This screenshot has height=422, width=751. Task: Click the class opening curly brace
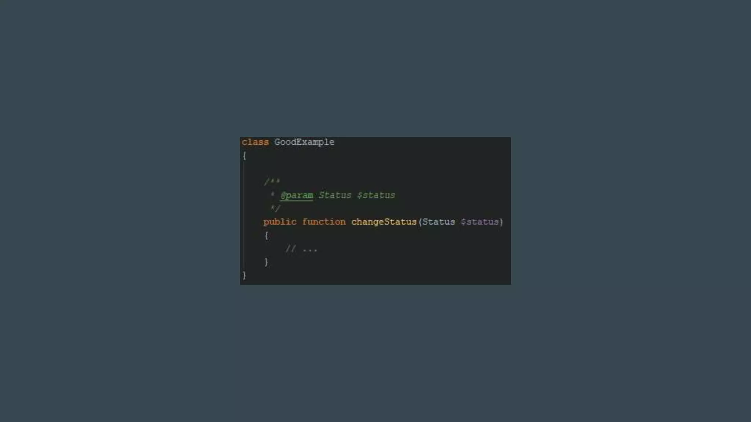245,155
